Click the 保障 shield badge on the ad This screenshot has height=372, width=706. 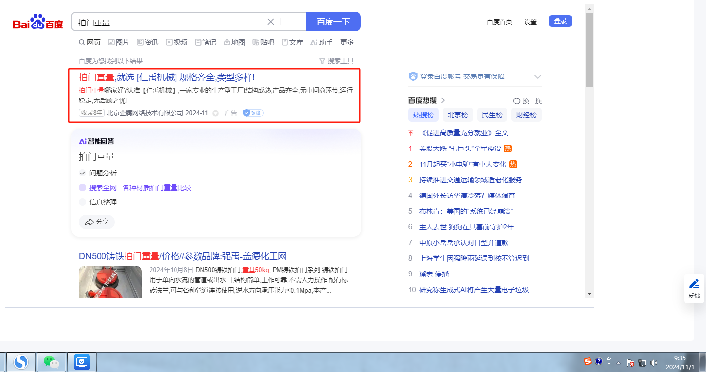253,113
